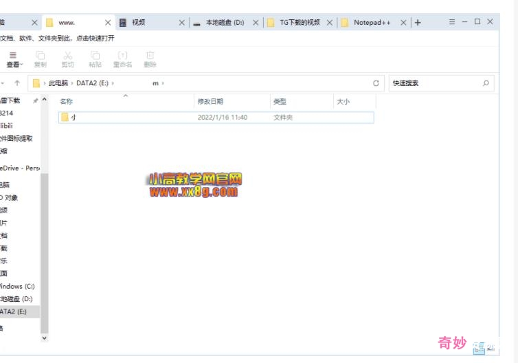Go up one folder level arrow
This screenshot has height=363, width=518.
point(17,83)
